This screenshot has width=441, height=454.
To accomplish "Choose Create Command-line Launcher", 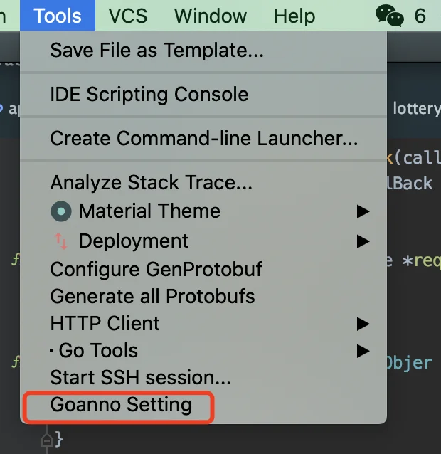I will (203, 138).
